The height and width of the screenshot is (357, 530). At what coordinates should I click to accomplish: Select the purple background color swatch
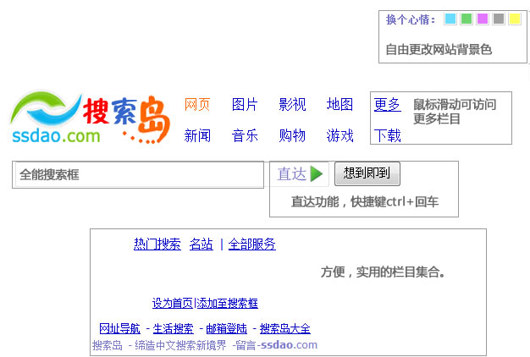[483, 19]
